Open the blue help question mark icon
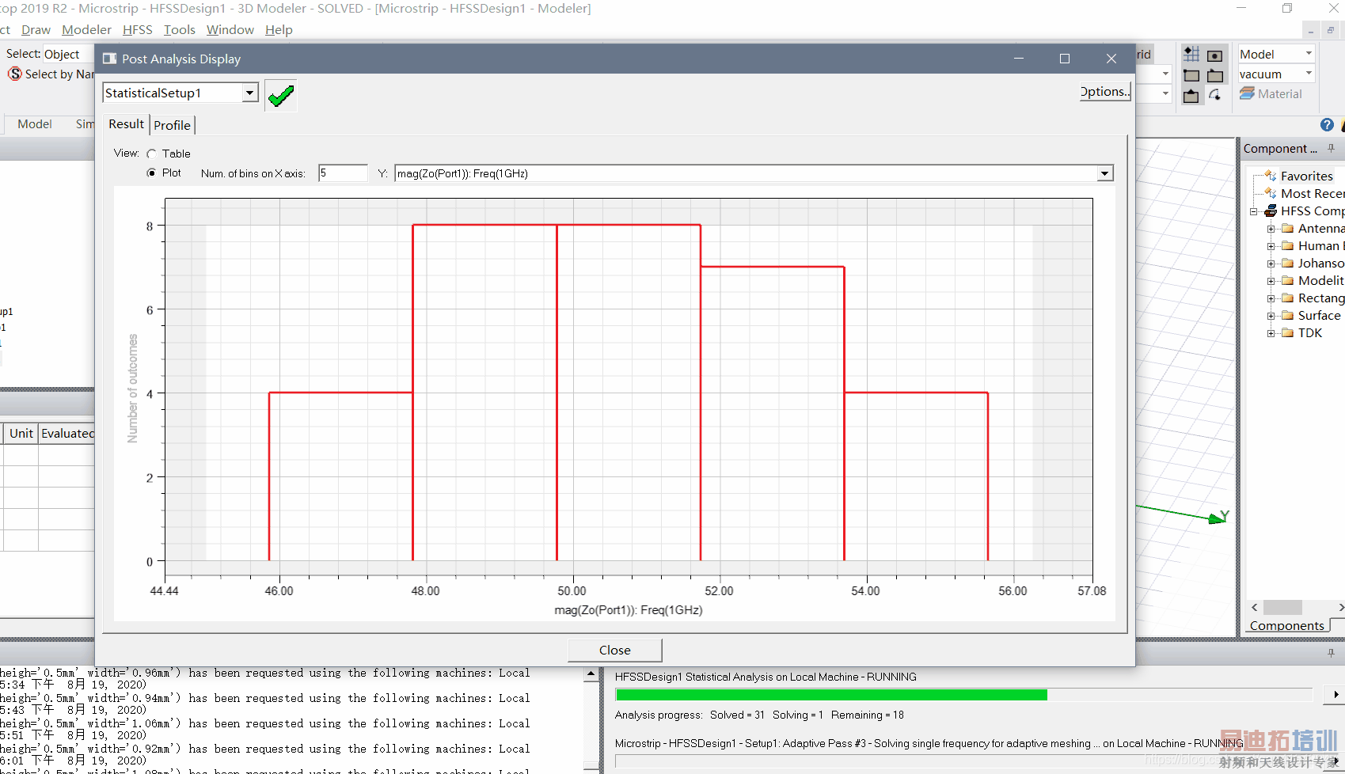 click(x=1328, y=125)
